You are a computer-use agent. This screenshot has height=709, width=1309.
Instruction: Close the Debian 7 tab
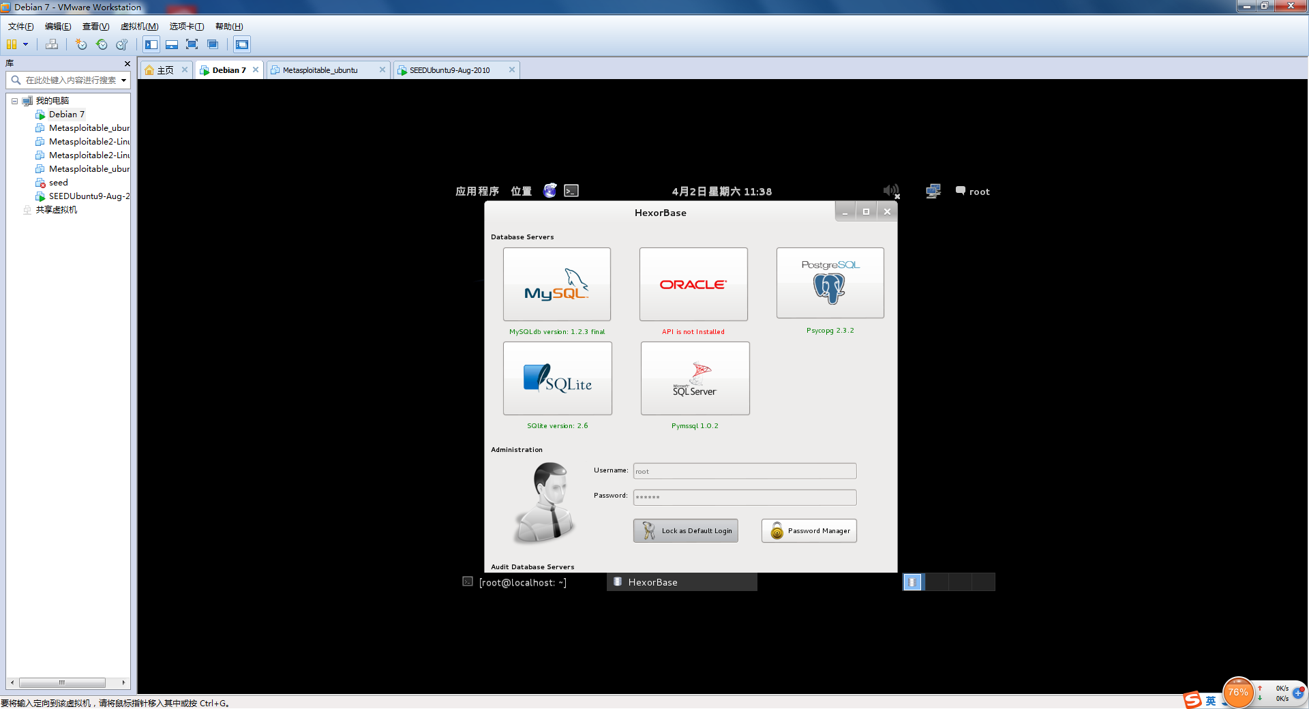click(x=256, y=70)
